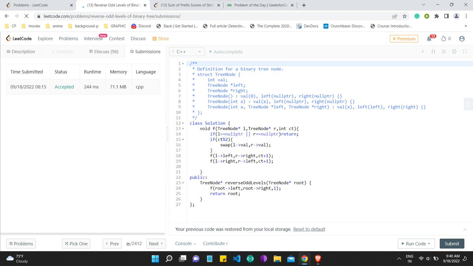Collapse code fold arrow on line 23
Image resolution: width=473 pixels, height=266 pixels.
coord(183,183)
